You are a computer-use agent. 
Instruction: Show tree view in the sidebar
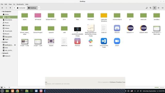pos(5,87)
